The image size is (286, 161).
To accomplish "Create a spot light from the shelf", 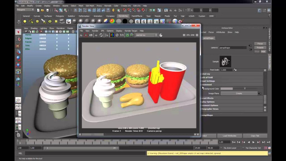I will [43, 21].
